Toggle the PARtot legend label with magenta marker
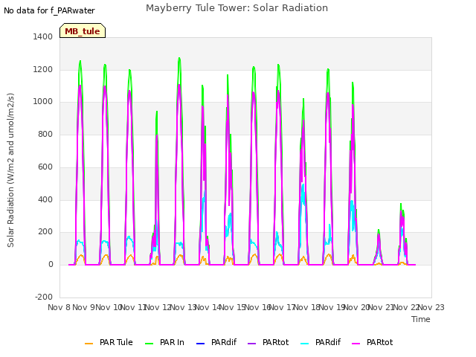Image resolution: width=476 pixels, height=357 pixels. point(380,342)
